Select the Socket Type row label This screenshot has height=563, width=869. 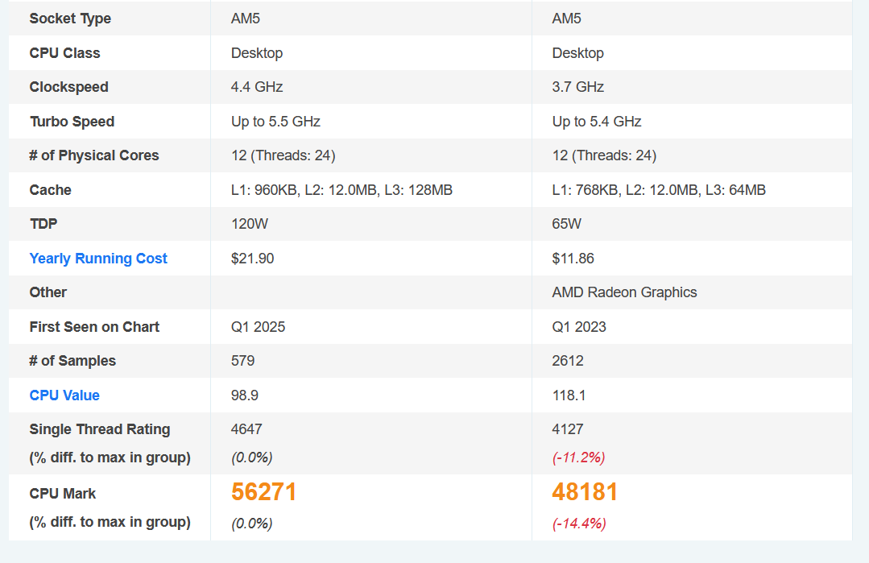click(70, 19)
